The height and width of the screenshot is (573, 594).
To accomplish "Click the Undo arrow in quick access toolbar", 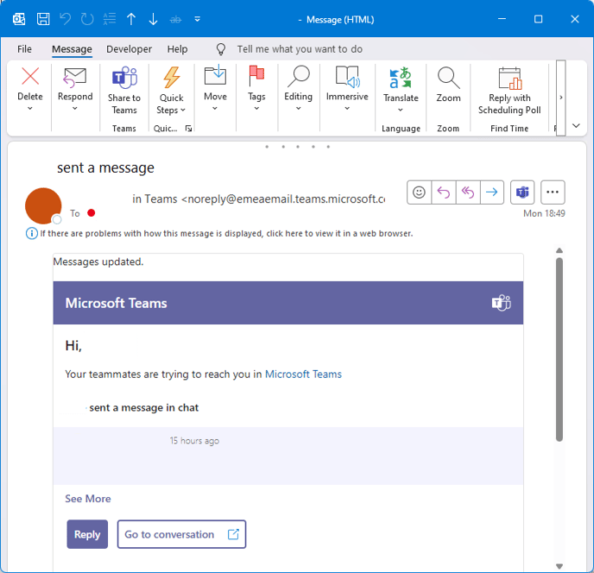I will 65,19.
